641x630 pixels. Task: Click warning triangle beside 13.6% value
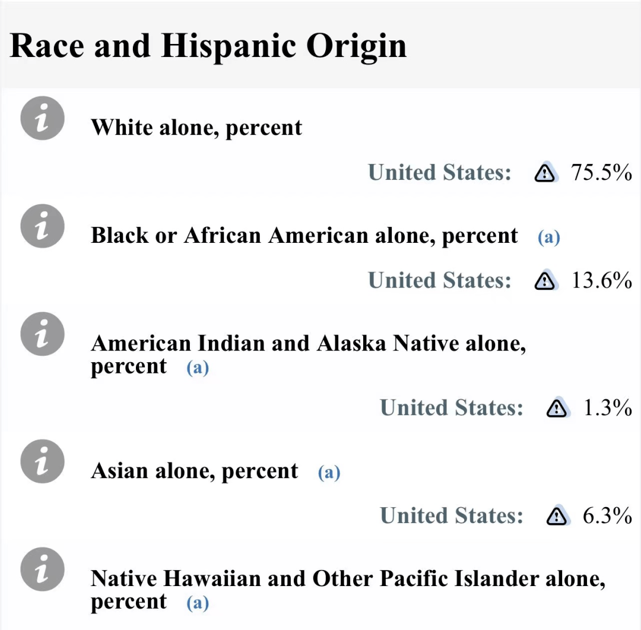pyautogui.click(x=544, y=280)
